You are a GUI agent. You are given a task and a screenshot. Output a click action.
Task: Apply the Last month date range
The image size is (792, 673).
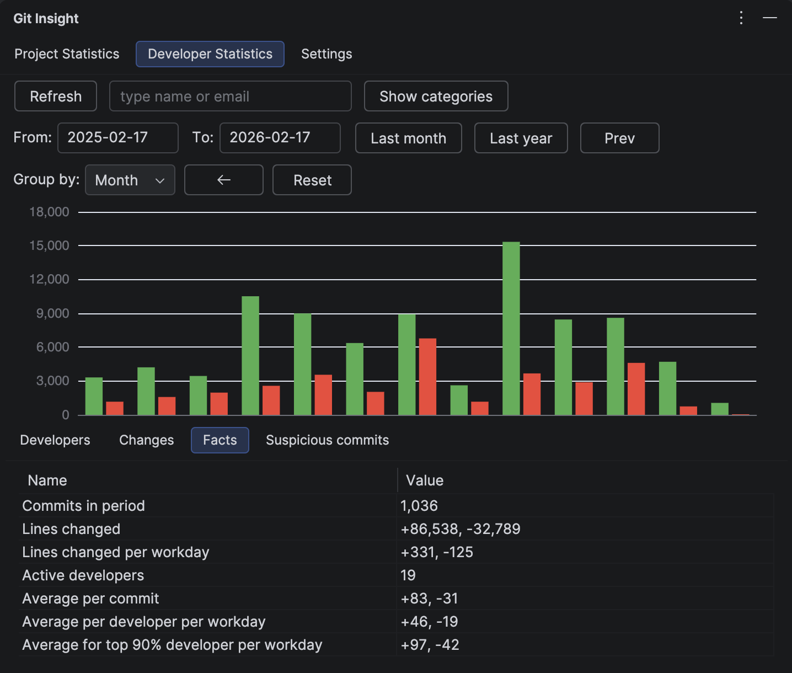(x=408, y=138)
